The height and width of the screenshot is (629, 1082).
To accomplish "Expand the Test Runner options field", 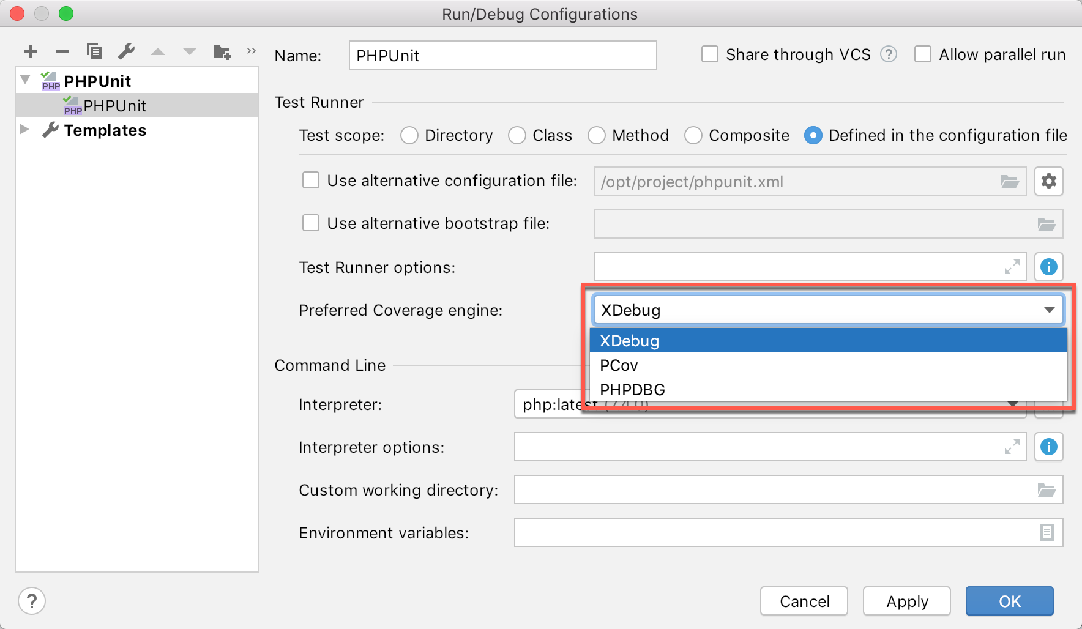I will [x=1012, y=267].
